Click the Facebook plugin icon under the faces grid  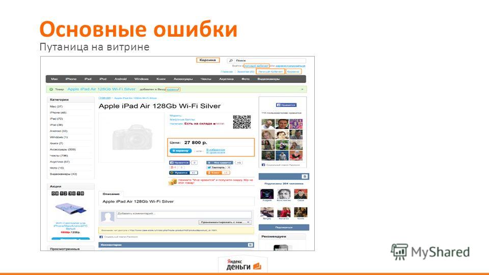point(263,165)
